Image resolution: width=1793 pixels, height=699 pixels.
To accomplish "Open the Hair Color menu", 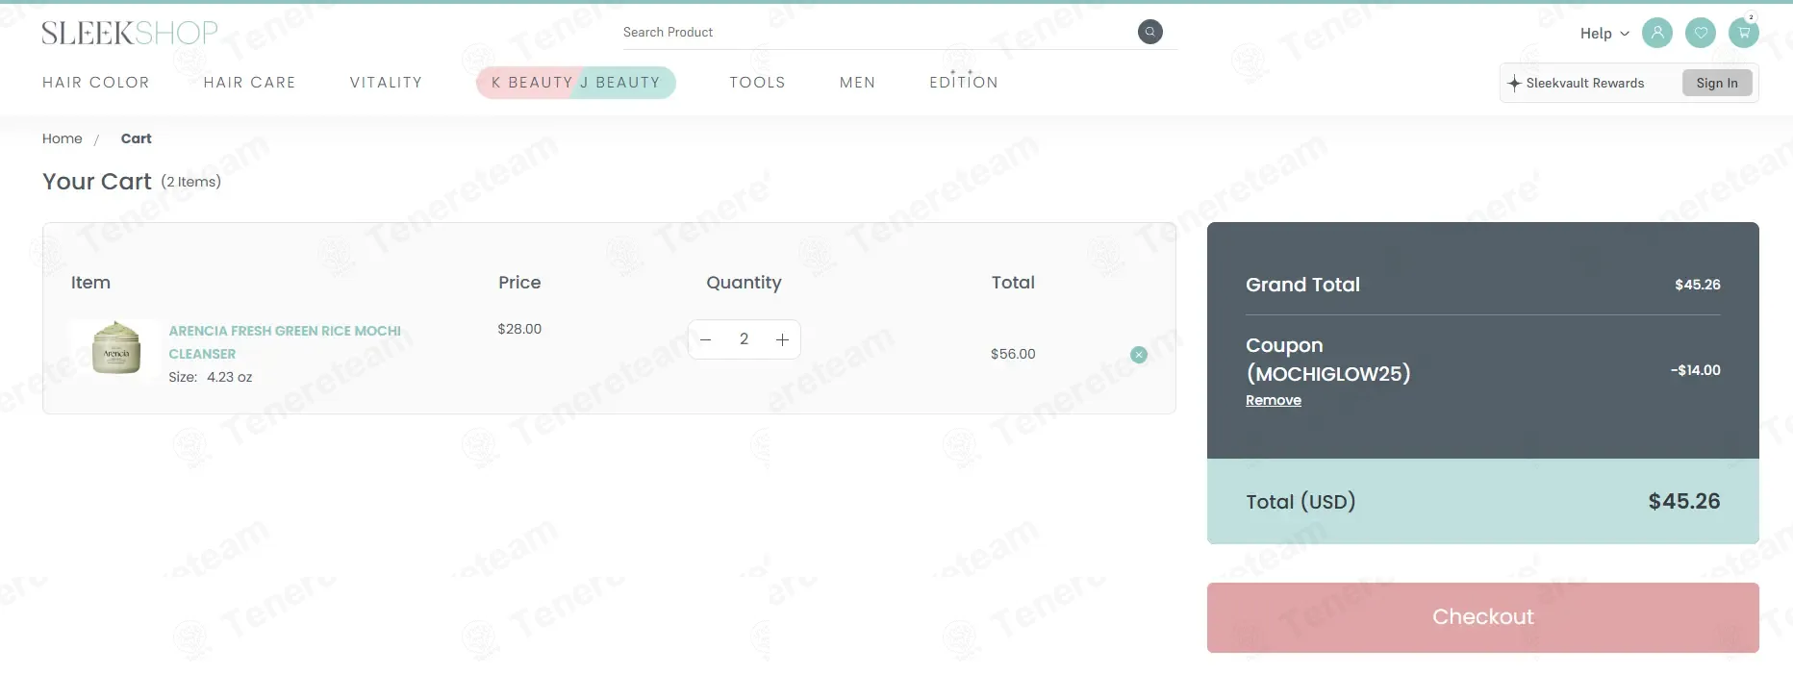I will click(x=96, y=83).
